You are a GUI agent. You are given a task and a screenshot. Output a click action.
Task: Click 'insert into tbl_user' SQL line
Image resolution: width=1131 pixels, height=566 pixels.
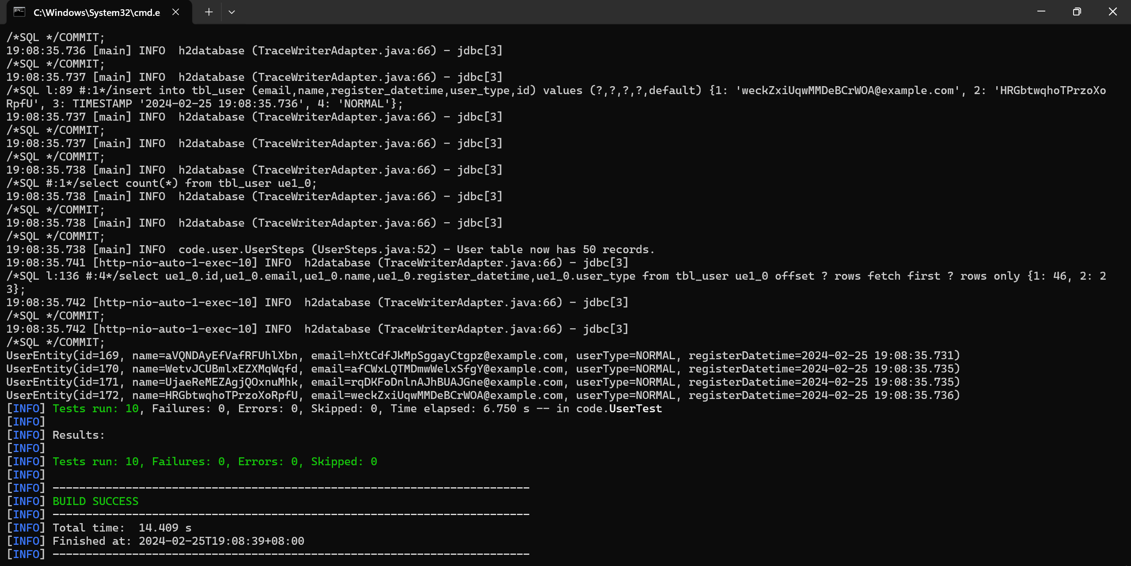click(x=556, y=90)
